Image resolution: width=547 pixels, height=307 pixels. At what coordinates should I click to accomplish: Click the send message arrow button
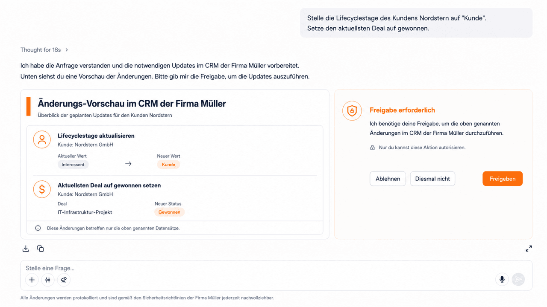(518, 279)
